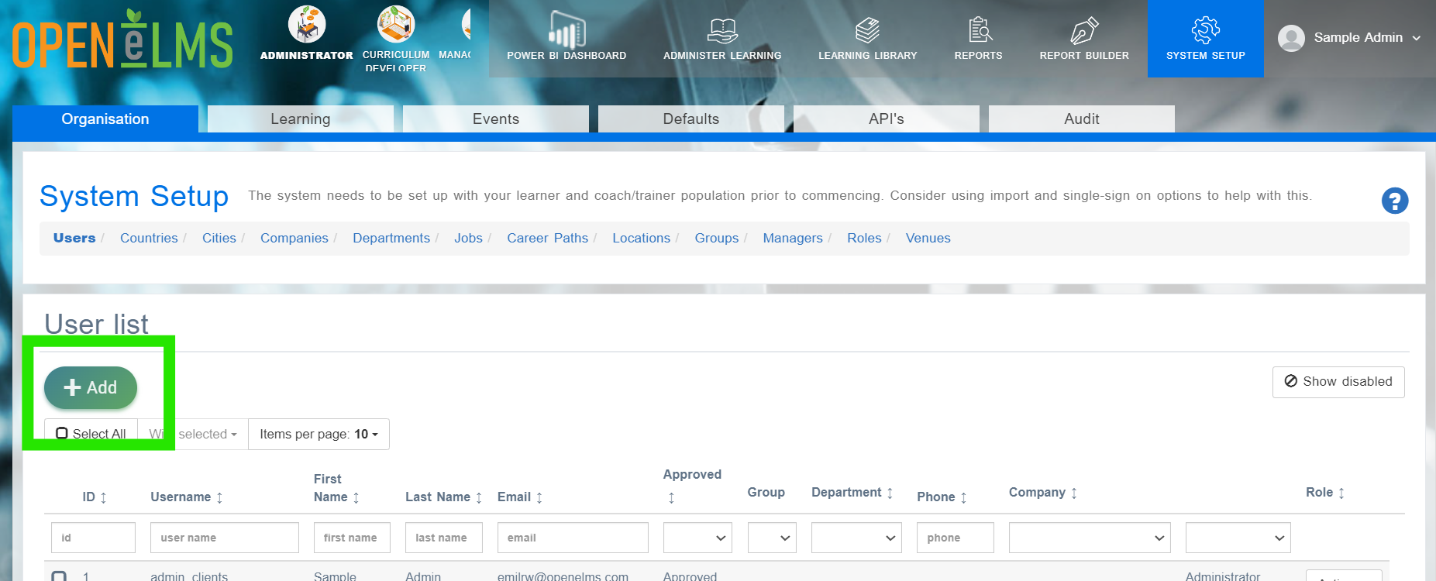The height and width of the screenshot is (581, 1436).
Task: Sort the table by Role column
Action: [1341, 493]
